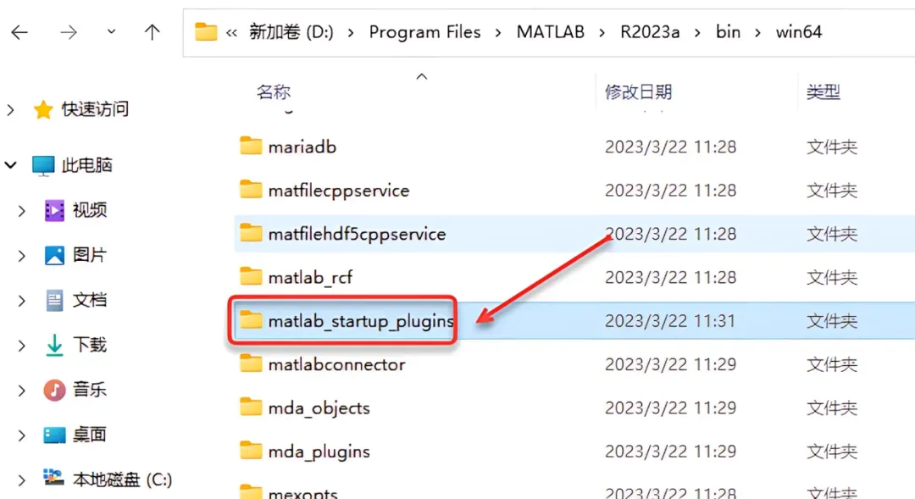Expand the Local Disk (C:) node
The height and width of the screenshot is (499, 915).
point(21,480)
